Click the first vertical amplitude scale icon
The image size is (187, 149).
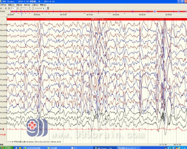(x=30, y=8)
